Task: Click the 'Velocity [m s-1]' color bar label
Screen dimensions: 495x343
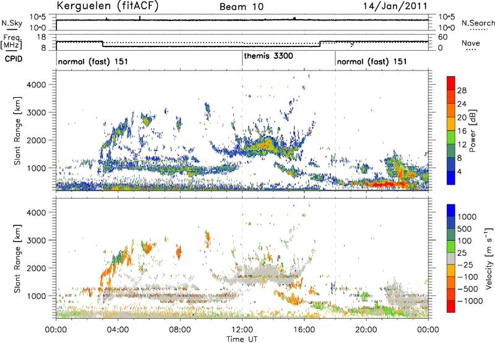Action: [x=489, y=258]
